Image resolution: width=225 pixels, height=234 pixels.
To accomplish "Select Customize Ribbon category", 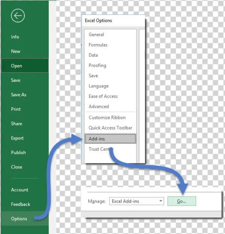I will pyautogui.click(x=110, y=117).
